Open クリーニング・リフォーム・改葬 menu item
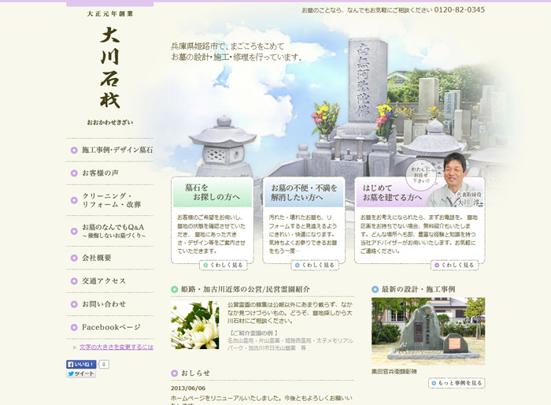Viewport: 551px width, 405px height. point(109,200)
